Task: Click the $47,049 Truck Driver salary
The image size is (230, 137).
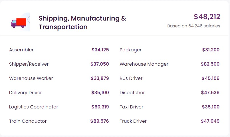Action: pos(210,121)
